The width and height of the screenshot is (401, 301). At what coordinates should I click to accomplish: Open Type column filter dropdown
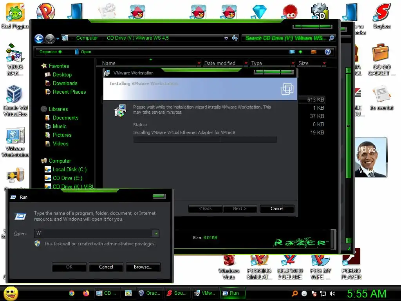pos(293,63)
